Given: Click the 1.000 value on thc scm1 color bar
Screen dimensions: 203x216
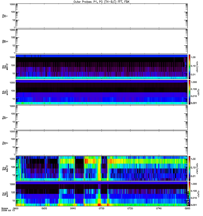Looking at the screenshot, I should (x=194, y=184).
